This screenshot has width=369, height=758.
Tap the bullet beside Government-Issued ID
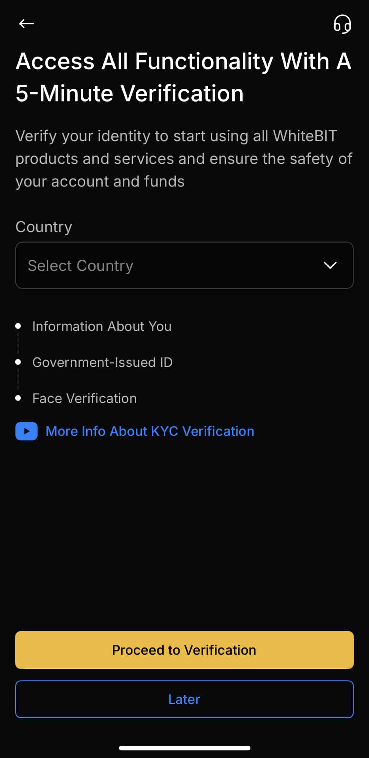[18, 362]
